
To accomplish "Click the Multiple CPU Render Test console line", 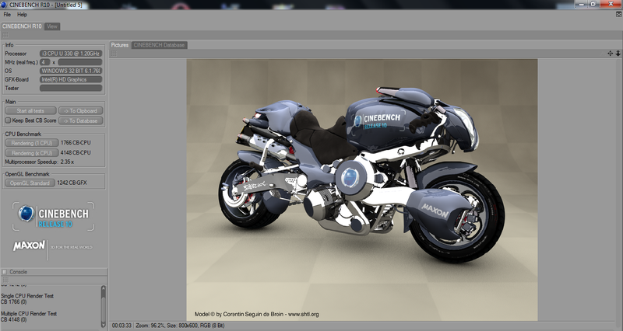I will point(29,314).
